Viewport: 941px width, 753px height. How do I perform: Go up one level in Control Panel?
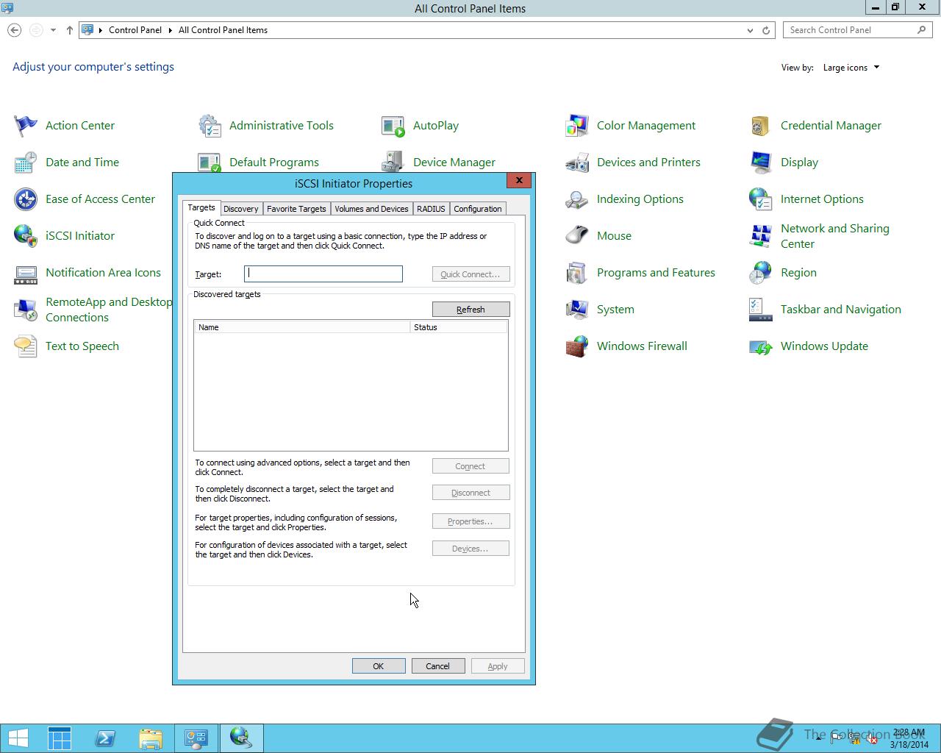[x=70, y=30]
